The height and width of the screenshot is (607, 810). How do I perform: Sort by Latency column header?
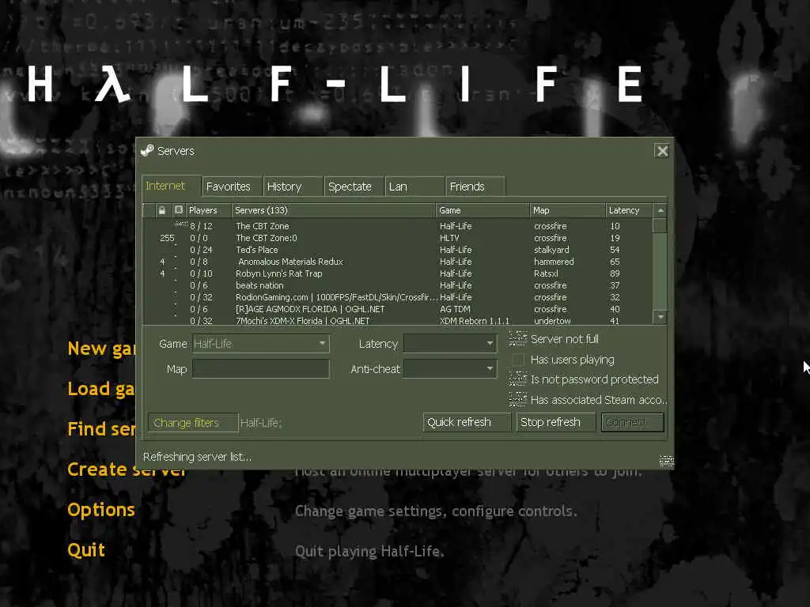click(x=629, y=210)
